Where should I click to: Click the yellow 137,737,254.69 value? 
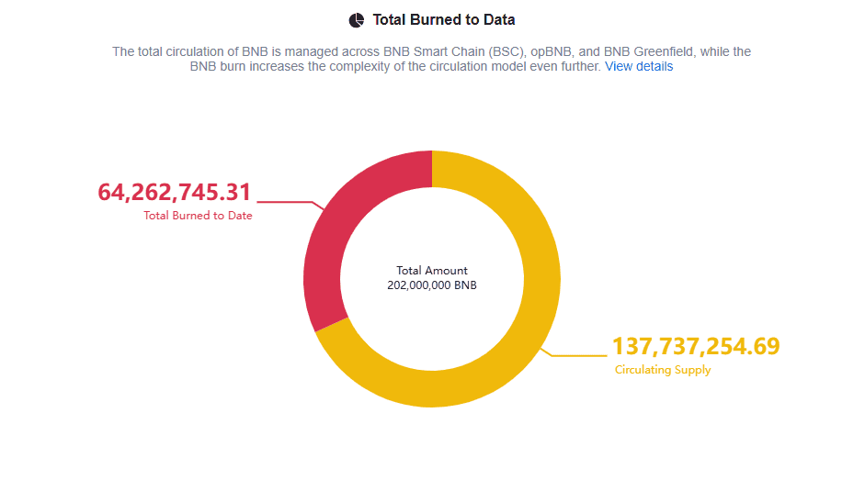[x=696, y=346]
